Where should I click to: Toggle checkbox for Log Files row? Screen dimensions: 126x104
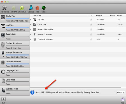pyautogui.click(x=91, y=20)
